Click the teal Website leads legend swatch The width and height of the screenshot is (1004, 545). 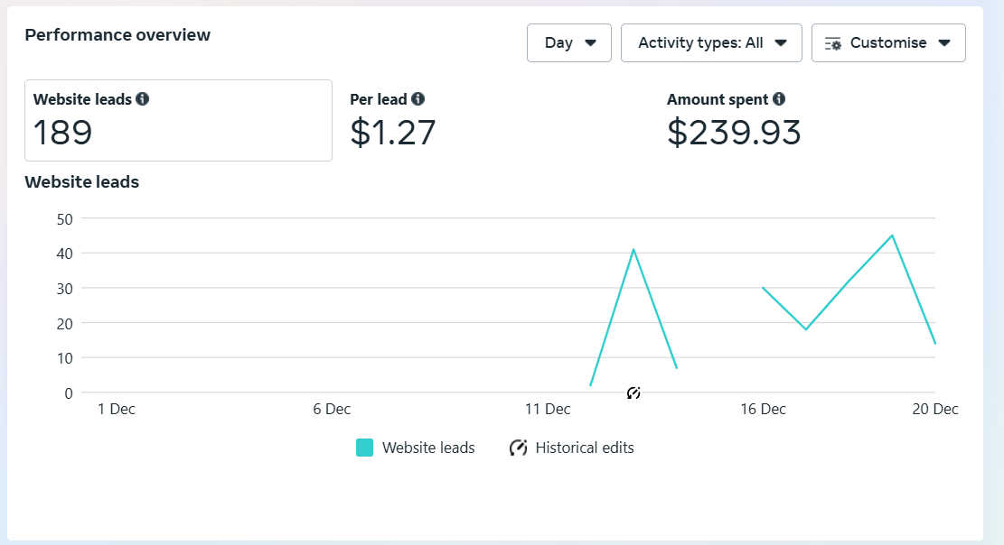[364, 448]
